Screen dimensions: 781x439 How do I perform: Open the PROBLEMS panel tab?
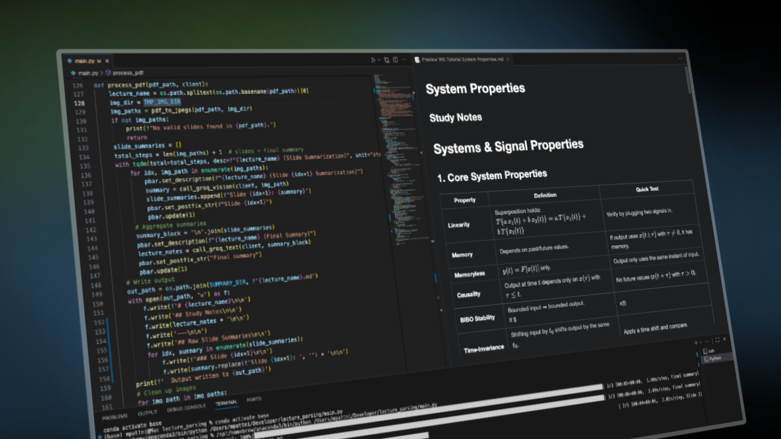pos(115,417)
